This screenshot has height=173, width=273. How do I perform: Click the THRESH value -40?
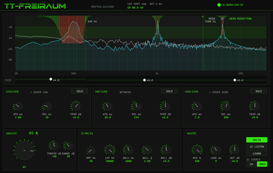tap(54, 156)
